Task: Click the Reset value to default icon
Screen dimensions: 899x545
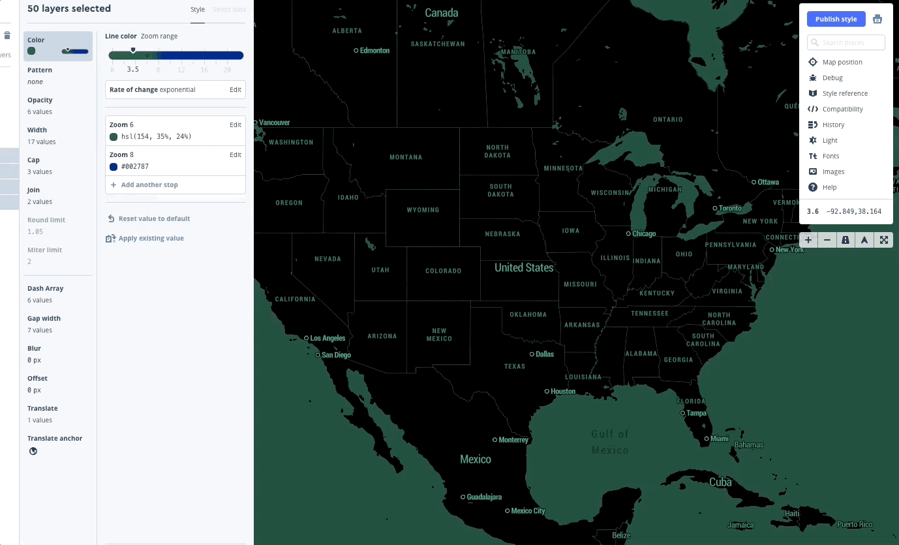Action: (111, 218)
